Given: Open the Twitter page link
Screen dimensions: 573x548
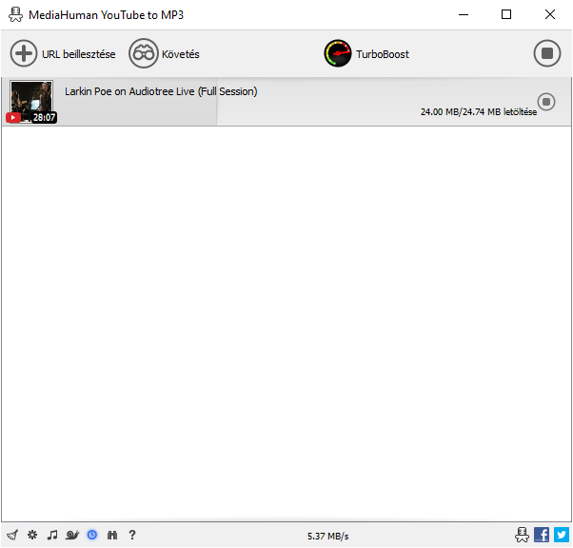Looking at the screenshot, I should (x=562, y=535).
